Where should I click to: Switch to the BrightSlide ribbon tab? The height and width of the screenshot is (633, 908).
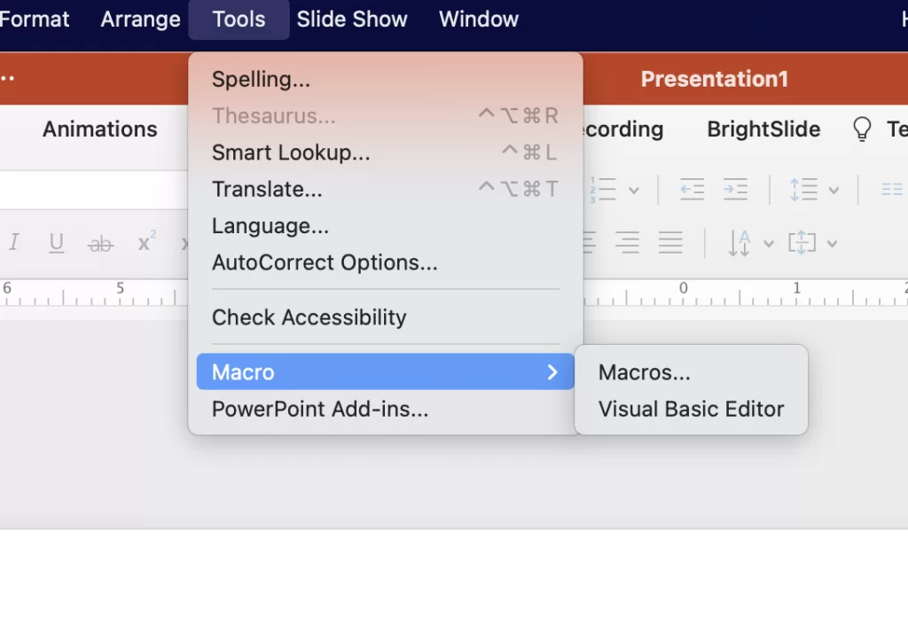763,129
